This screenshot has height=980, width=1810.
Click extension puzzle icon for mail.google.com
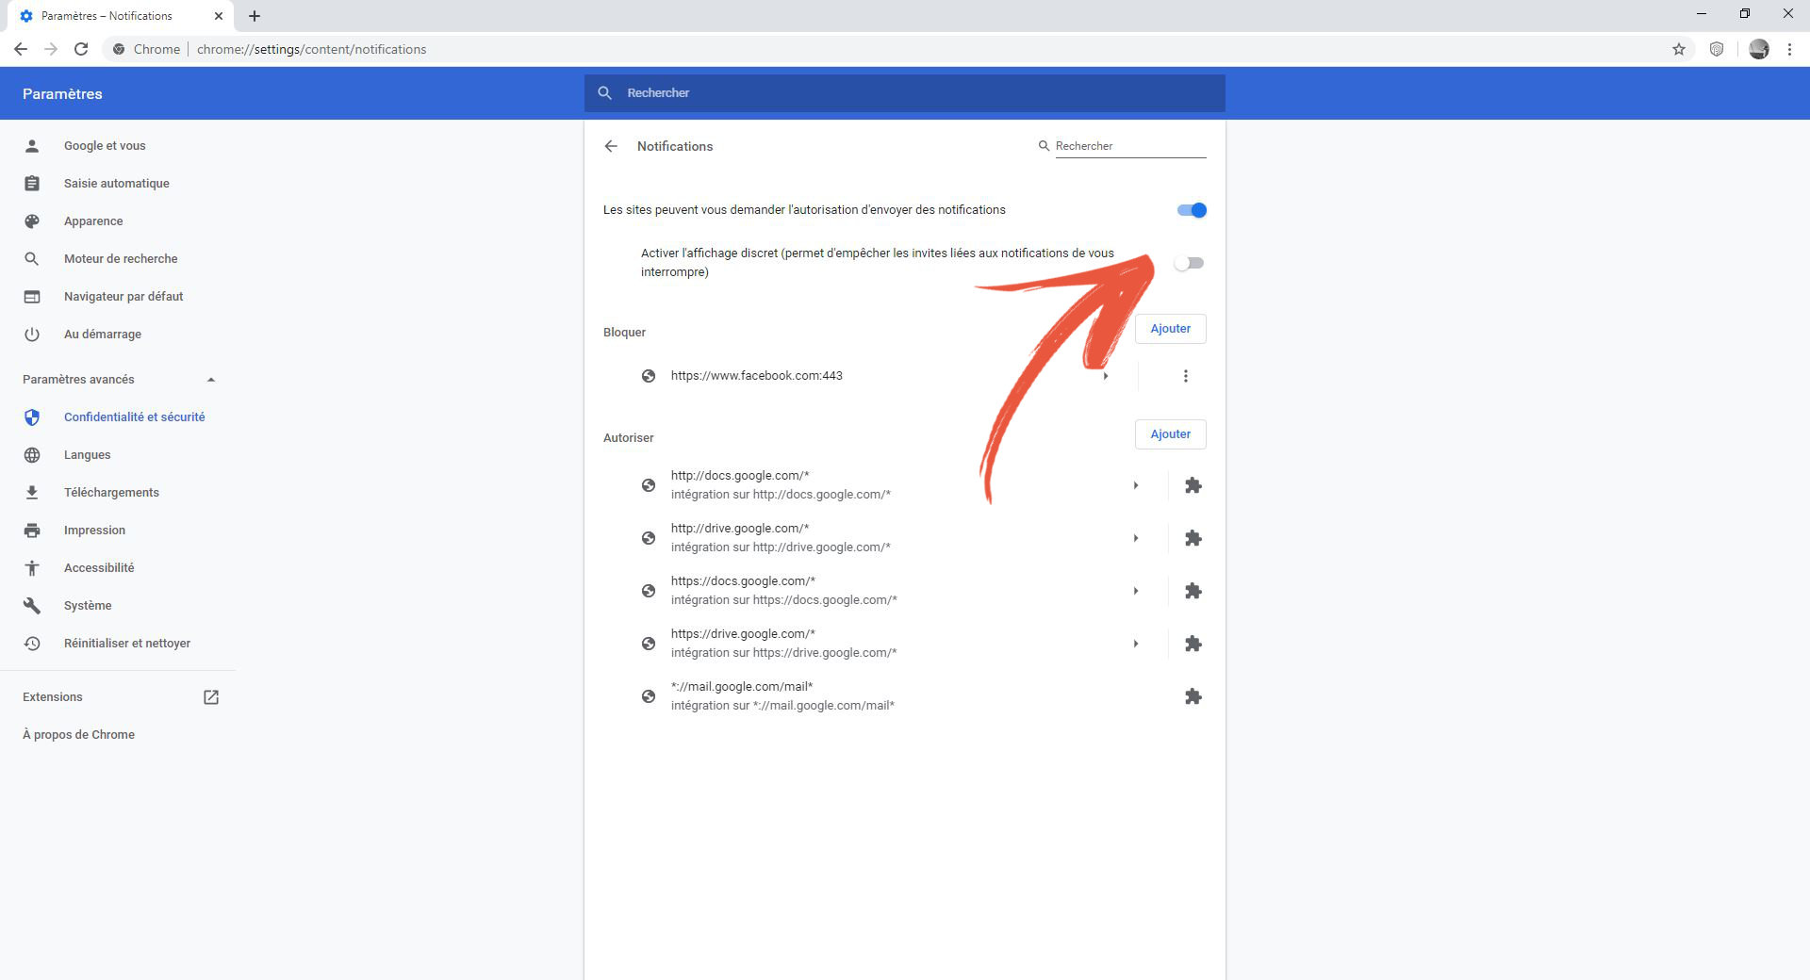point(1193,696)
